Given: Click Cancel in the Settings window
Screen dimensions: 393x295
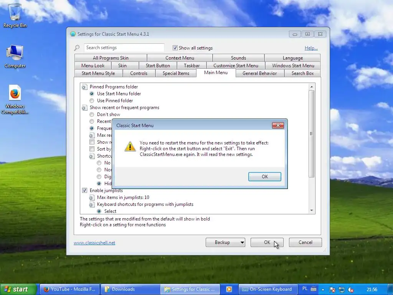Looking at the screenshot, I should point(305,242).
